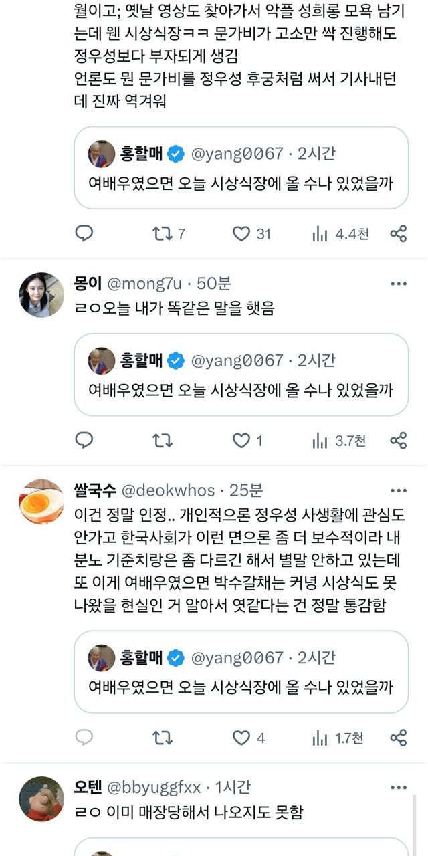Open more options on 오텐's tweet
The height and width of the screenshot is (856, 428).
399,788
